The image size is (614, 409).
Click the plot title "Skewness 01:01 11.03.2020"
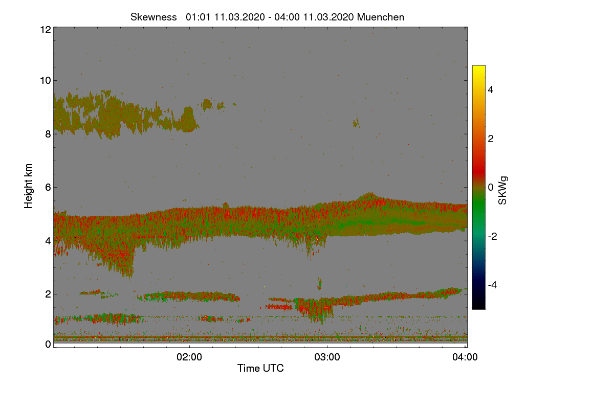tap(268, 17)
